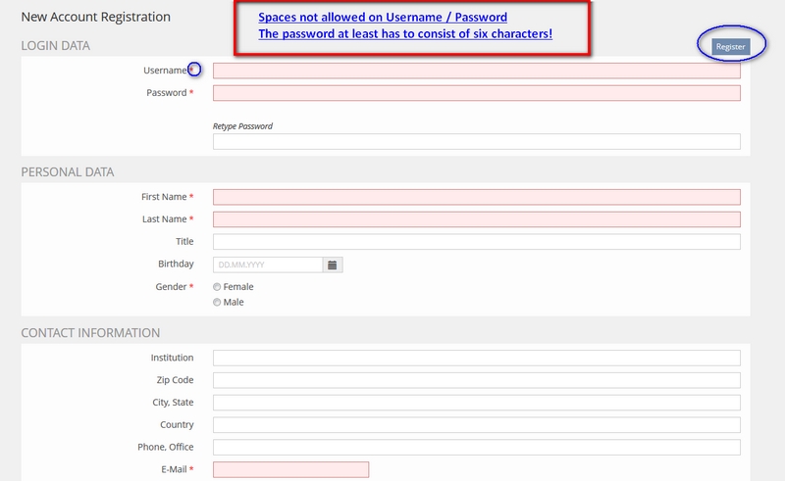Click the LOGIN DATA section heading
This screenshot has height=481, width=785.
pyautogui.click(x=56, y=45)
